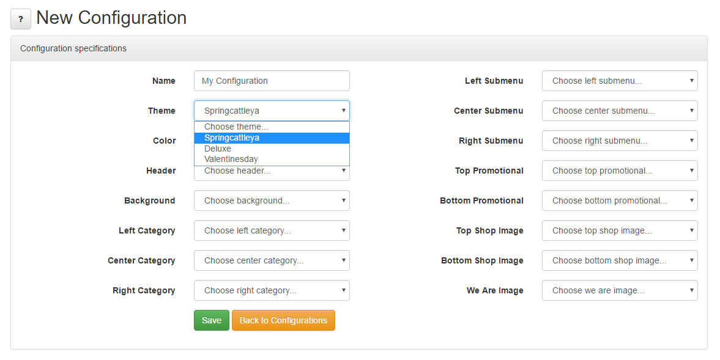Screen dimensions: 720x360
Task: Pick the Springcattleya option in list
Action: [272, 138]
